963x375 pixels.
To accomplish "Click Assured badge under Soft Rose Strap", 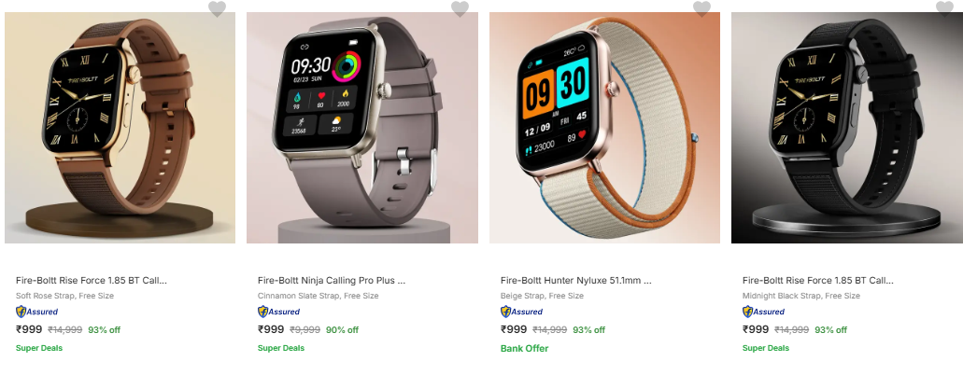I will pos(36,312).
